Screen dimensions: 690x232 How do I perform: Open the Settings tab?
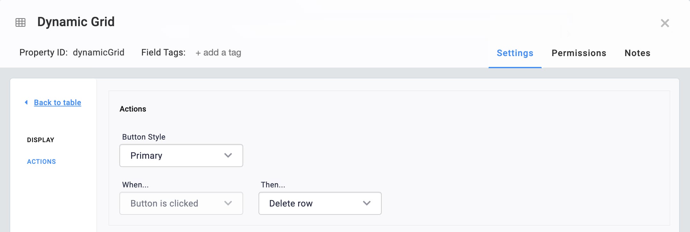[515, 53]
